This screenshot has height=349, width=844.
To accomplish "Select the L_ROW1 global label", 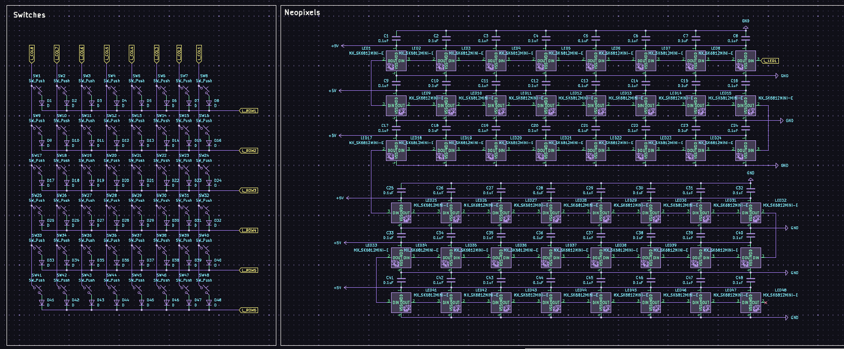I will 249,111.
